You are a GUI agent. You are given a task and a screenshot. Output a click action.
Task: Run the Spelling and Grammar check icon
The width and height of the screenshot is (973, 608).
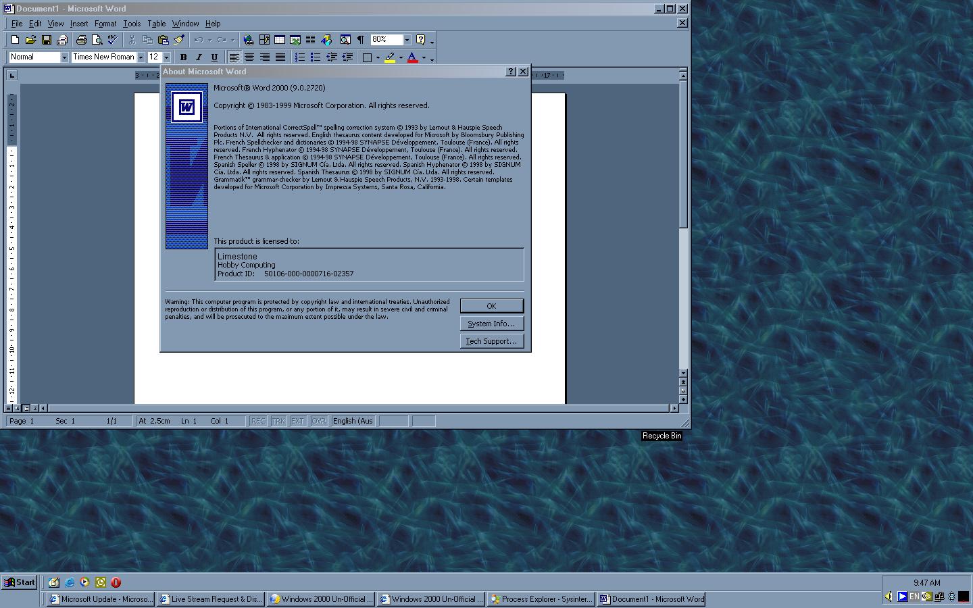coord(112,40)
